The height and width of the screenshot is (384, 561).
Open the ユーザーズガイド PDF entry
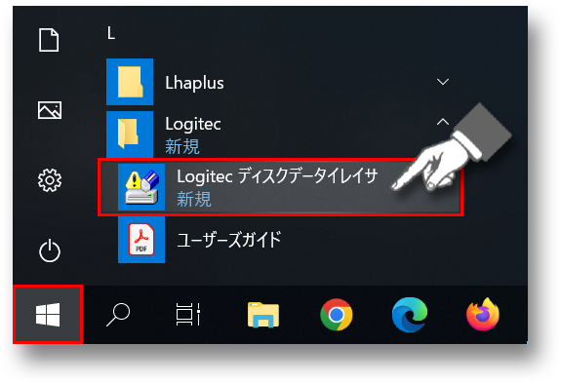[x=280, y=240]
